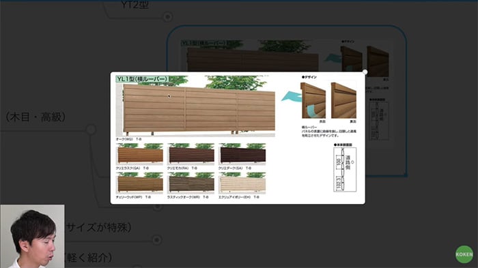Close the YL1型 image popup
This screenshot has height=268, width=478.
pos(365,72)
